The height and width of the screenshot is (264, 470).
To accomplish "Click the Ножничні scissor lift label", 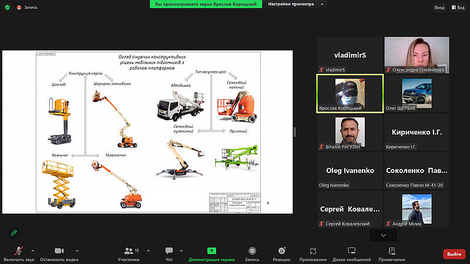I will click(60, 155).
